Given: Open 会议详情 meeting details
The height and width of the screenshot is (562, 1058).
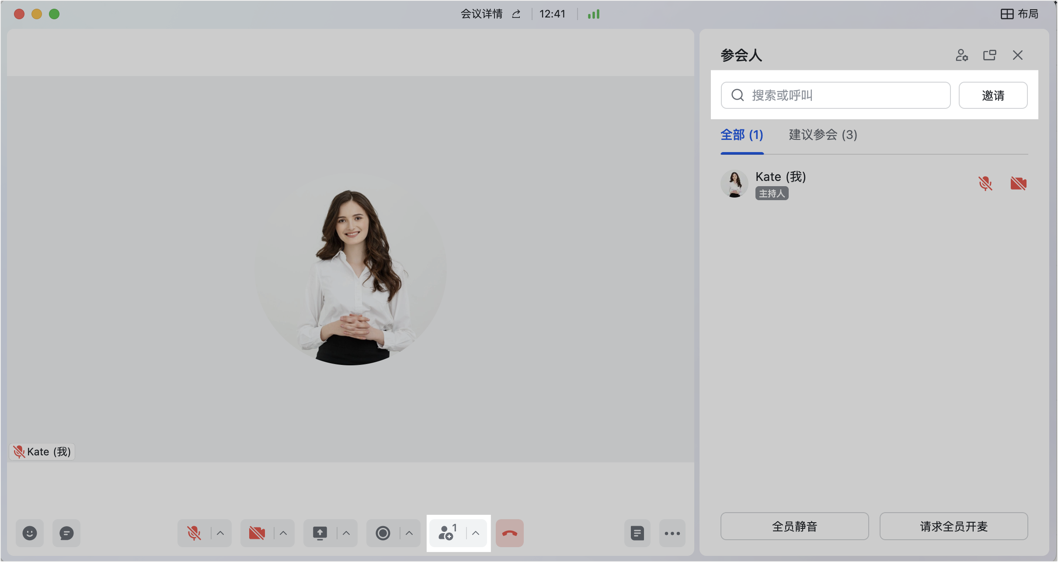Looking at the screenshot, I should (482, 14).
